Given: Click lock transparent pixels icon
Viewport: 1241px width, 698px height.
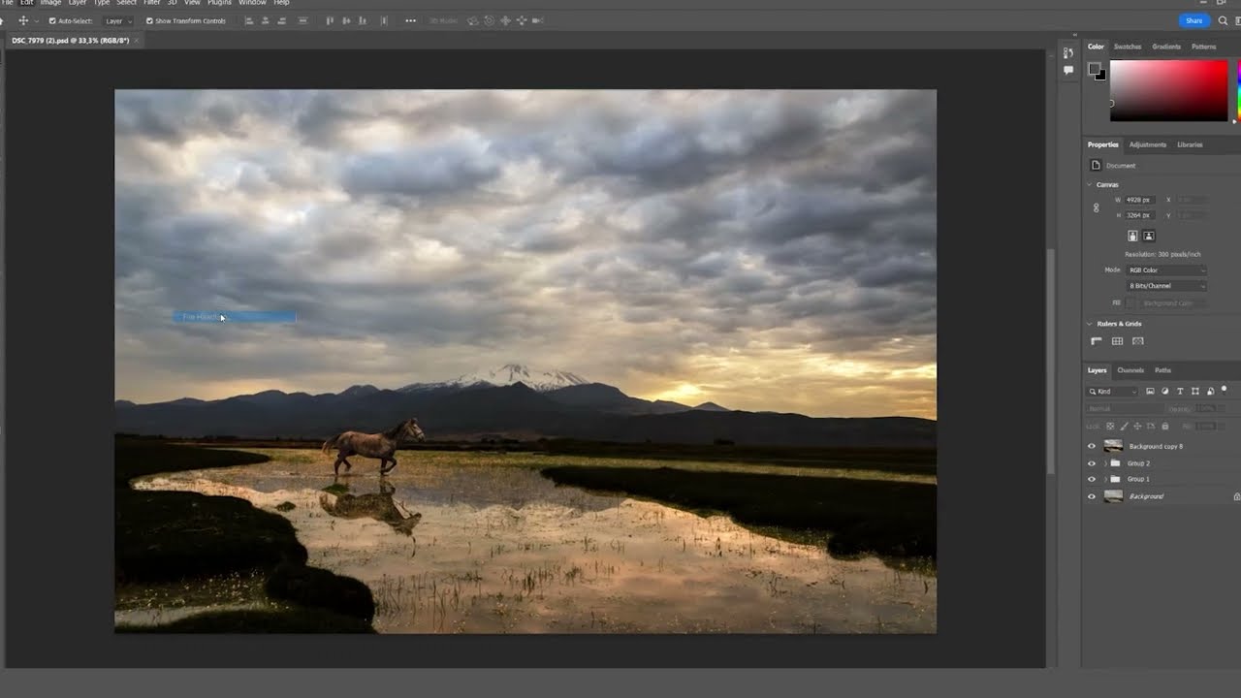Looking at the screenshot, I should point(1110,426).
